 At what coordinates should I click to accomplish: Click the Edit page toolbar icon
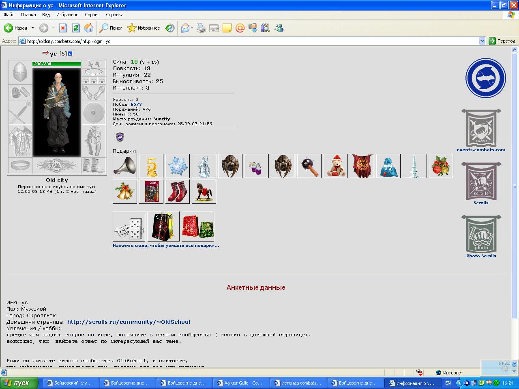coord(214,28)
